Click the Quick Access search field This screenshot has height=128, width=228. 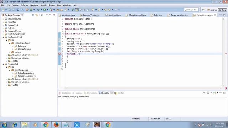(191, 10)
